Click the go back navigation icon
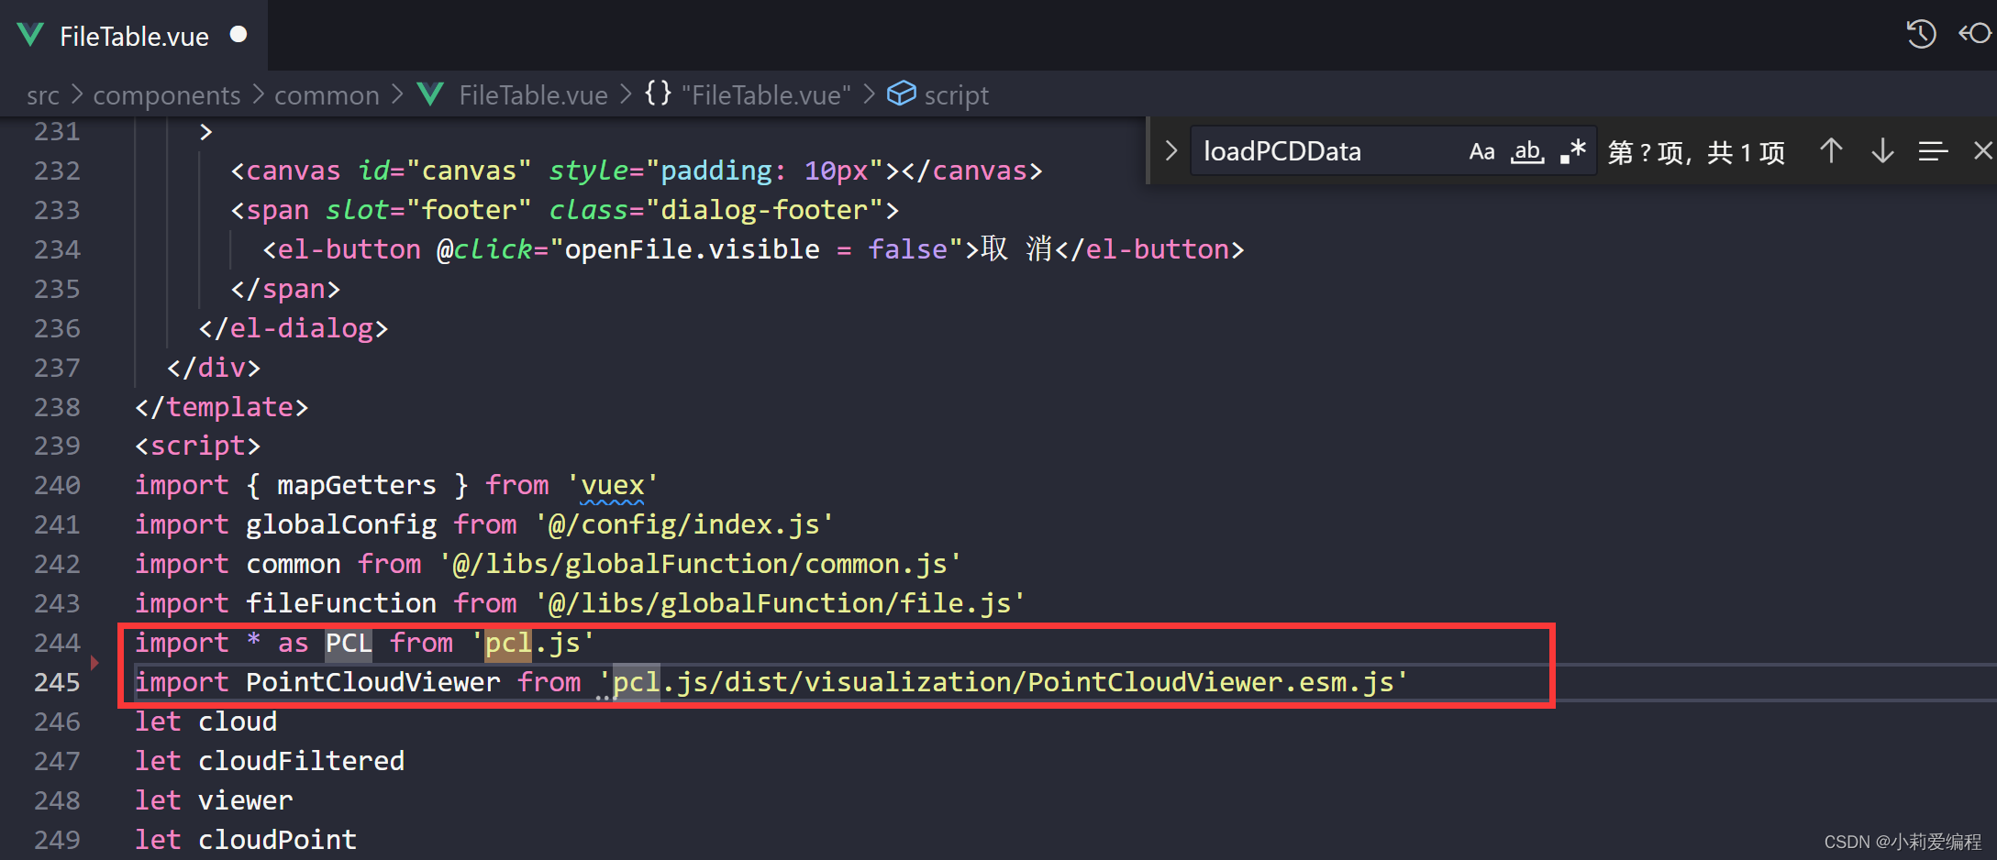 (1976, 34)
